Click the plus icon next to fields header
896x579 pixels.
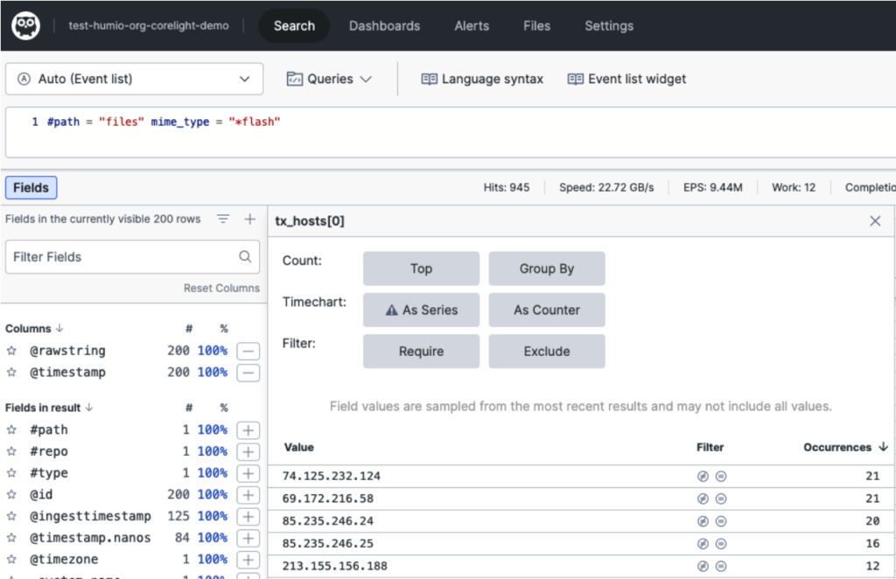tap(249, 219)
